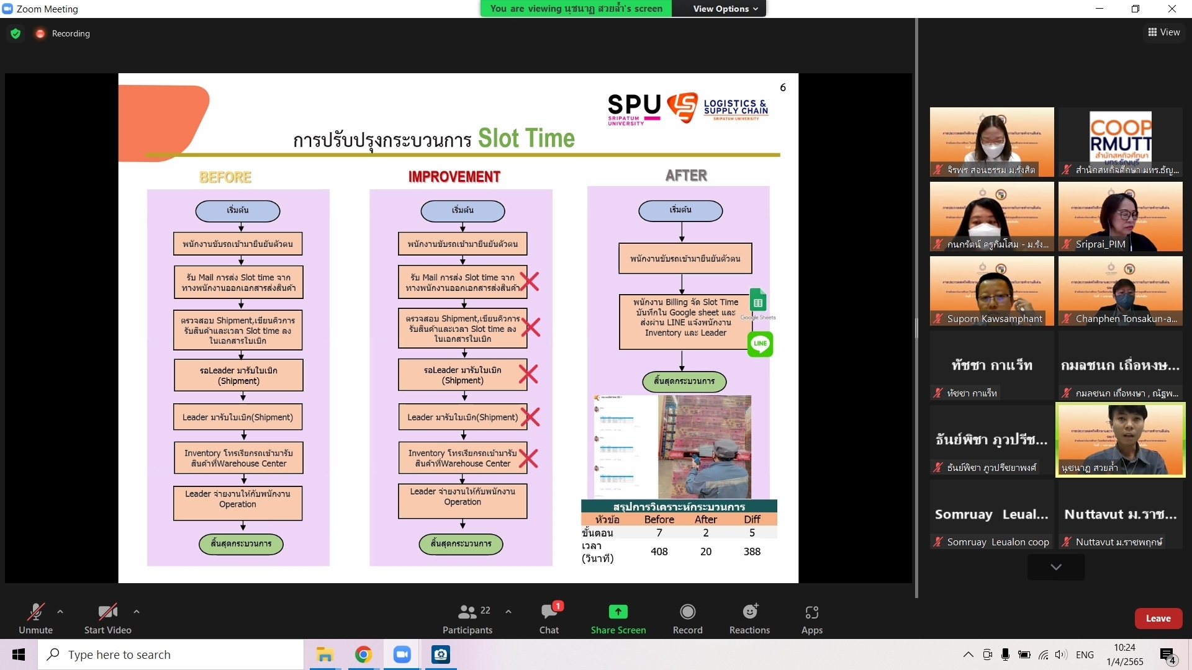Select ธันย์พิชา ภูวปรีชยาพงศ์ participant tile
Image resolution: width=1192 pixels, height=670 pixels.
[x=991, y=440]
